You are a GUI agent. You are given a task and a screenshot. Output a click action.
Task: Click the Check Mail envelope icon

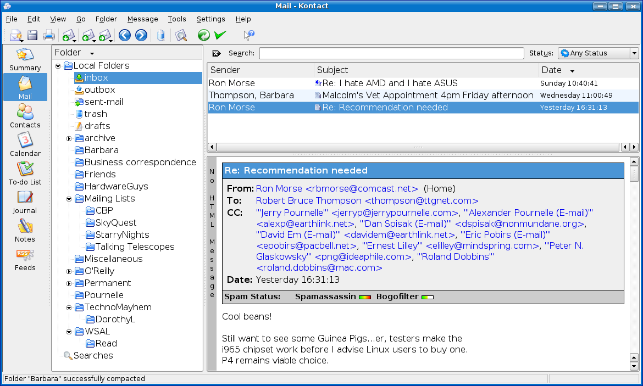[68, 36]
